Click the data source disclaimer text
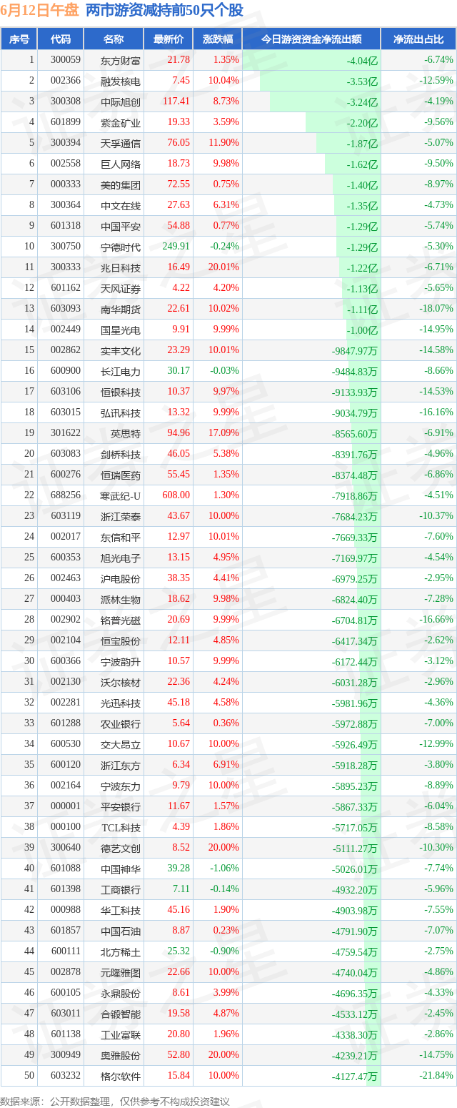 pos(115,1102)
